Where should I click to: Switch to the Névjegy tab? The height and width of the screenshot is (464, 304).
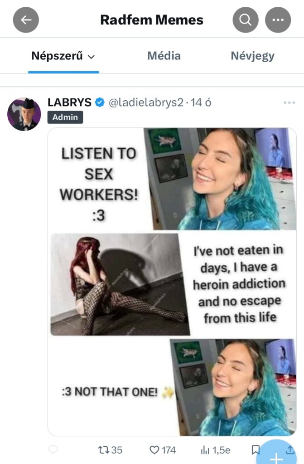252,56
